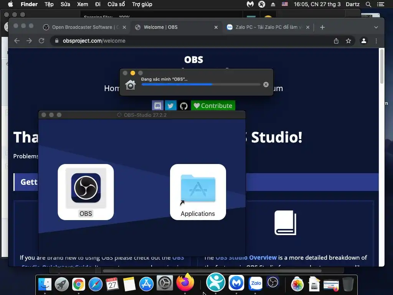This screenshot has width=393, height=295.
Task: Click the book icon on the welcome page
Action: pos(285,223)
